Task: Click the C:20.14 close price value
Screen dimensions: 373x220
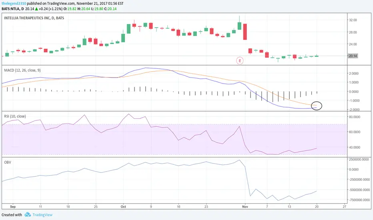Action: [110, 9]
